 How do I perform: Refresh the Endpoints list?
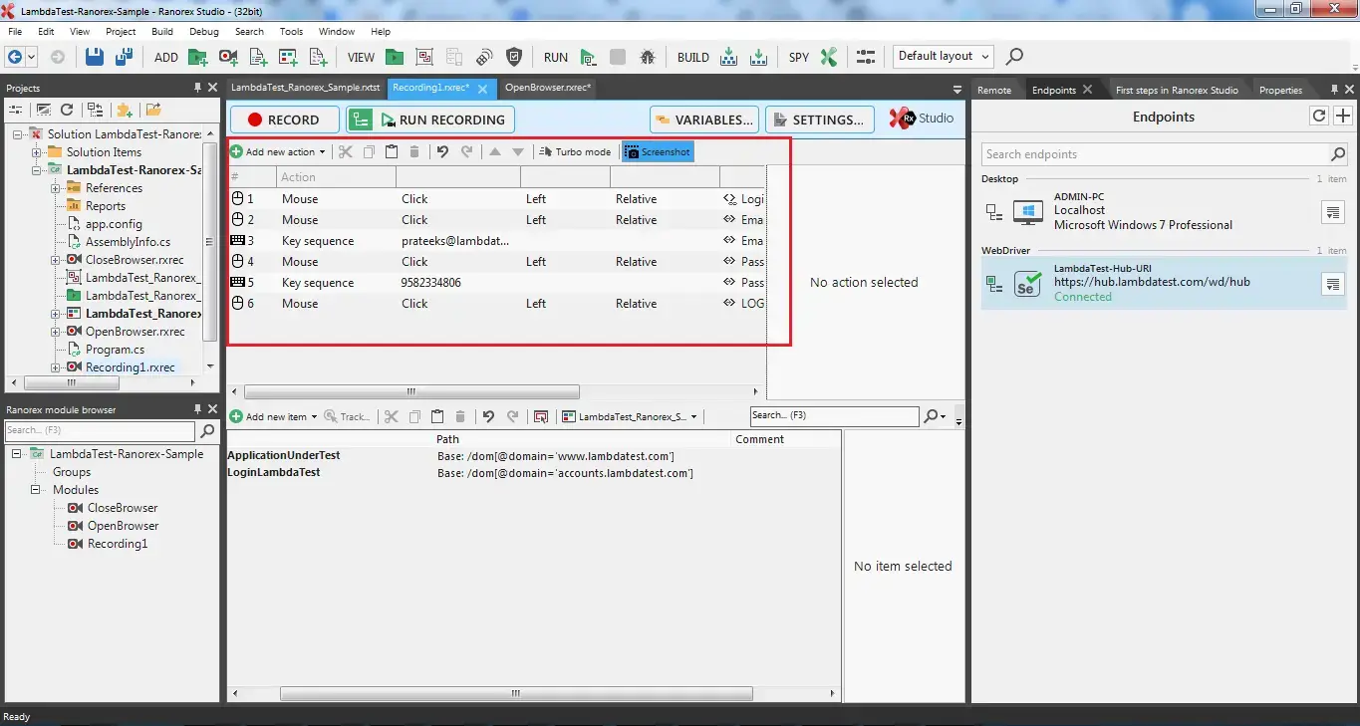click(x=1318, y=116)
